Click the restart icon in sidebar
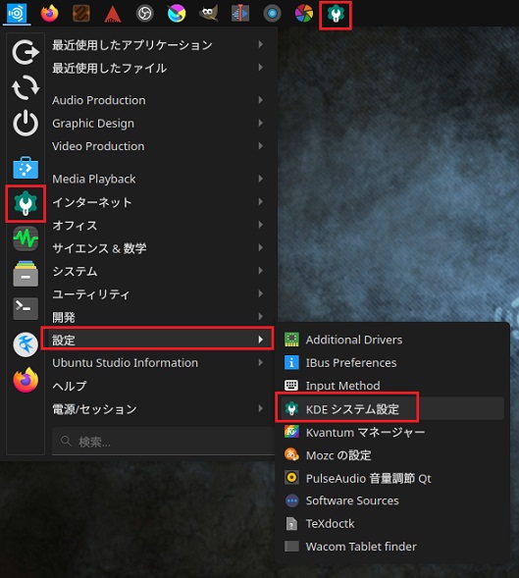Image resolution: width=519 pixels, height=578 pixels. (26, 87)
